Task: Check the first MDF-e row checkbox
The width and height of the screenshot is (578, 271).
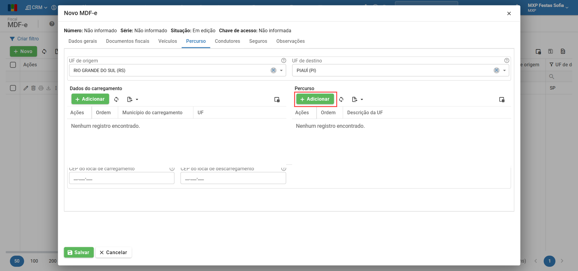Action: coord(13,88)
